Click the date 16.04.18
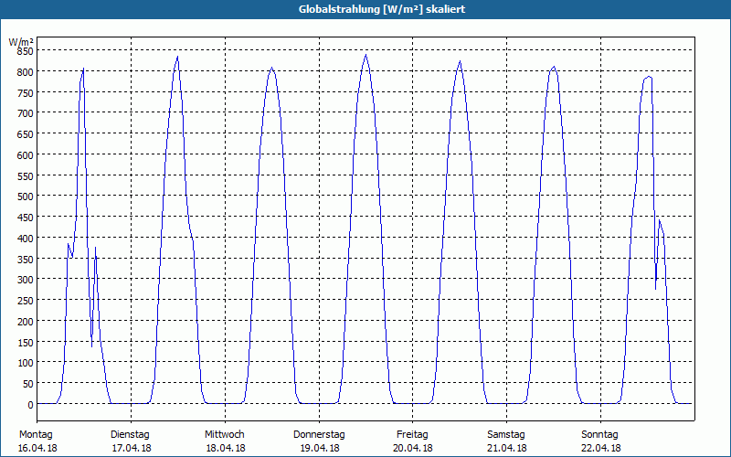Image resolution: width=731 pixels, height=457 pixels. pyautogui.click(x=37, y=448)
